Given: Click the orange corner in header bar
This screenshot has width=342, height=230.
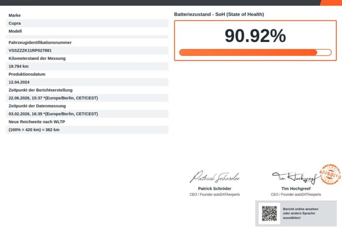Looking at the screenshot, I should click(331, 3).
